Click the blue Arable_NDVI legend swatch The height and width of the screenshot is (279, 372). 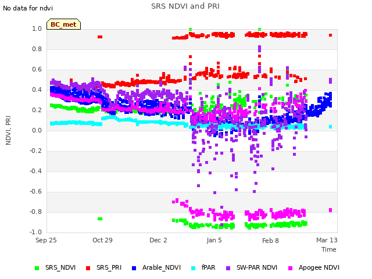coord(134,268)
